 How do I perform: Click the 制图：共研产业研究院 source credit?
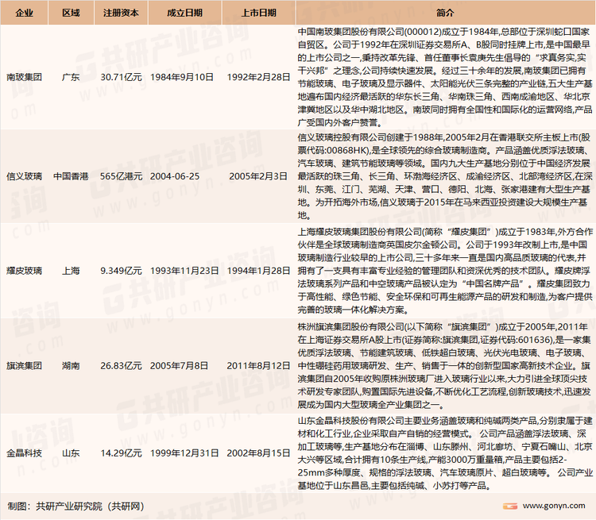point(75,507)
